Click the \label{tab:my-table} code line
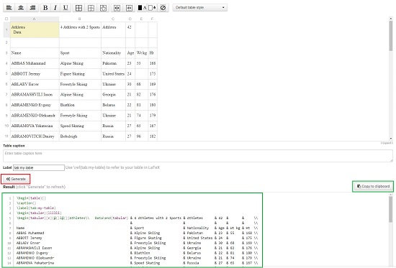The width and height of the screenshot is (396, 268). pos(36,208)
